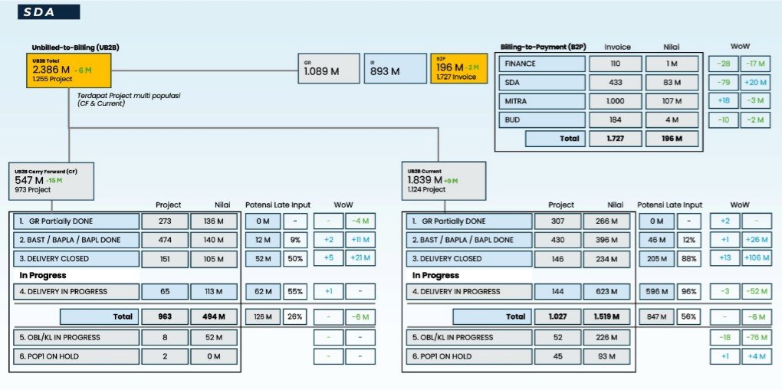Select Carry Forward POP1 ON HOLD row
782x390 pixels.
point(77,356)
